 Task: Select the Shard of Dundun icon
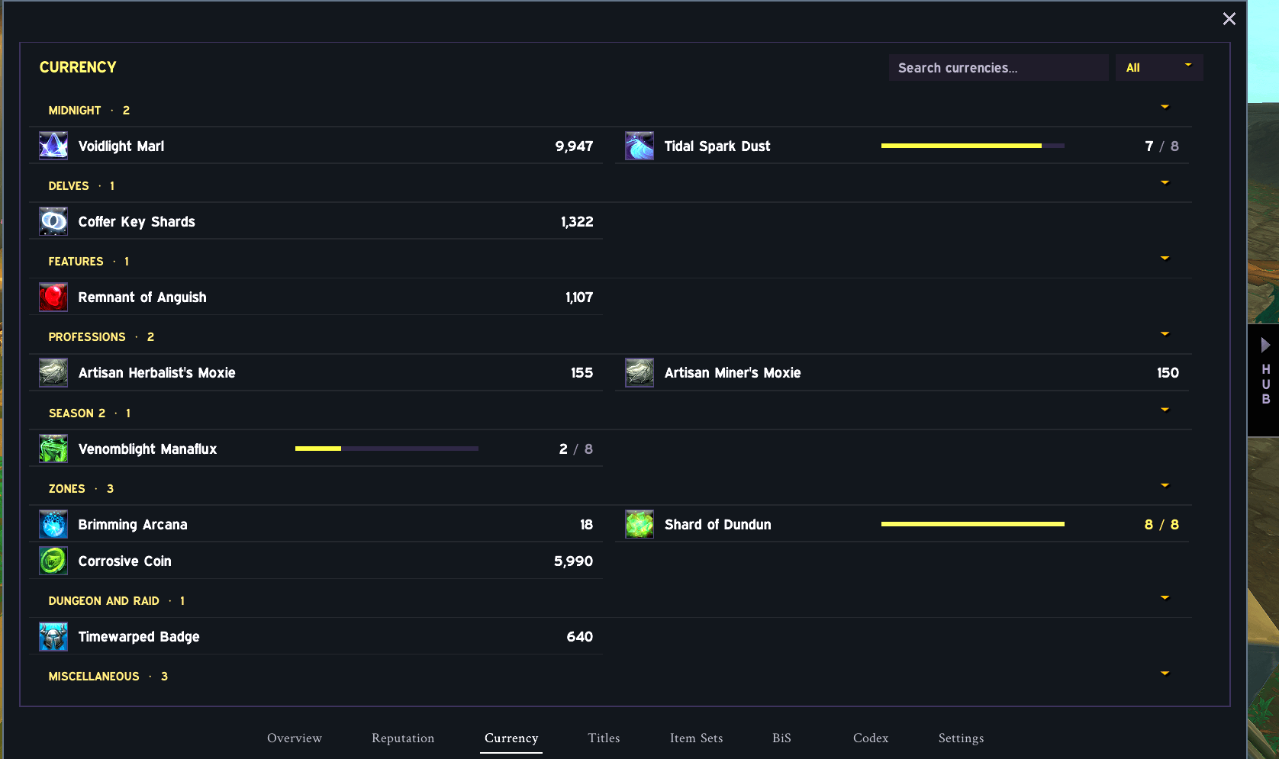pyautogui.click(x=639, y=524)
